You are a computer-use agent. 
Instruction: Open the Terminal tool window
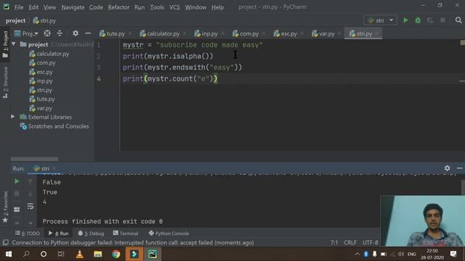point(126,233)
